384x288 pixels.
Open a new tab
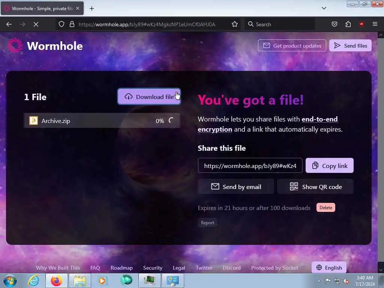pyautogui.click(x=91, y=9)
